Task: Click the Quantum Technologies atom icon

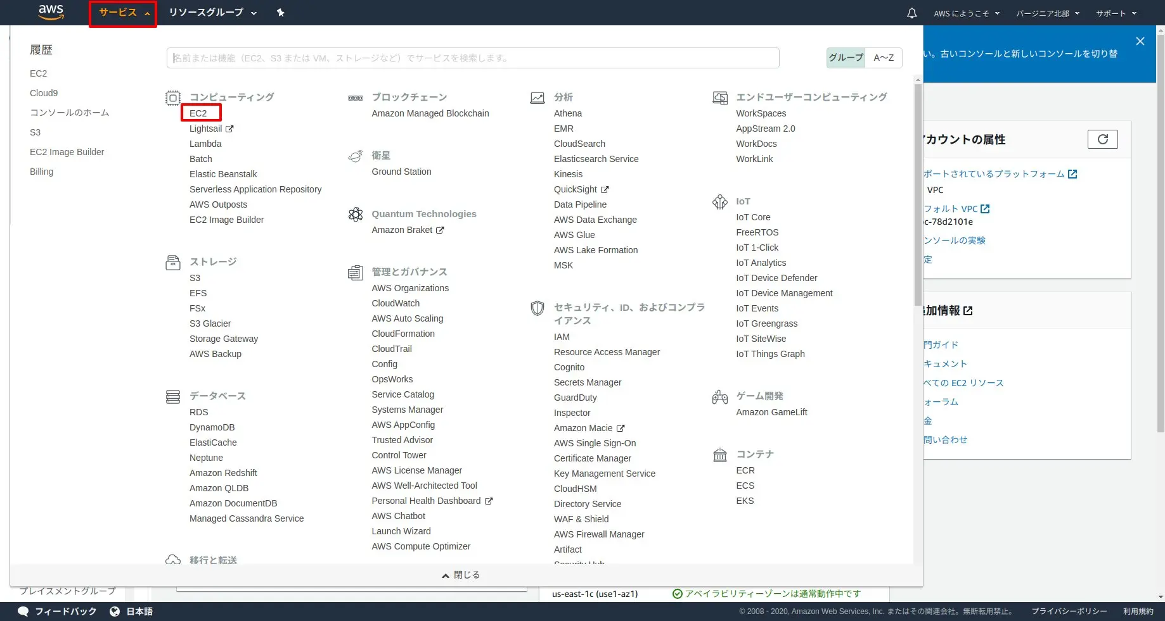Action: pyautogui.click(x=356, y=214)
